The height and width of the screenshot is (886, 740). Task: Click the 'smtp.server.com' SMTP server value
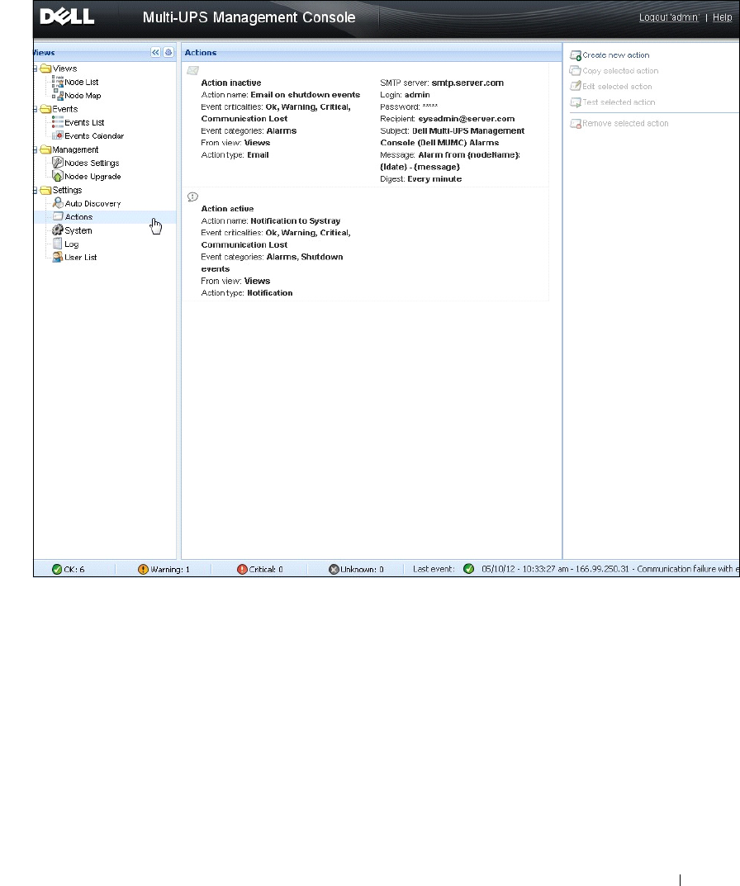(x=467, y=83)
